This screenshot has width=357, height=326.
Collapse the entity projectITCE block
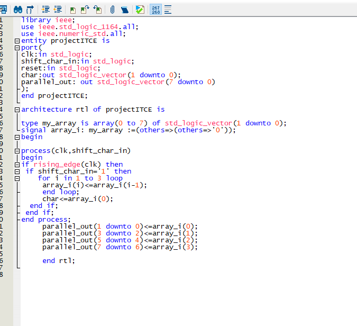[17, 41]
